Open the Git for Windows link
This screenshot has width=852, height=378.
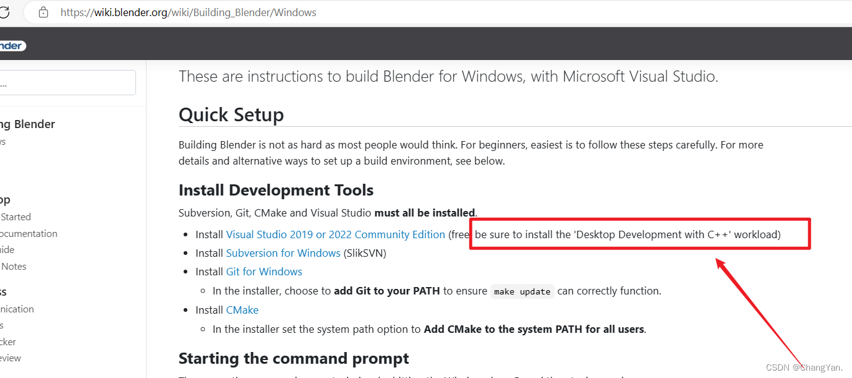tap(263, 272)
